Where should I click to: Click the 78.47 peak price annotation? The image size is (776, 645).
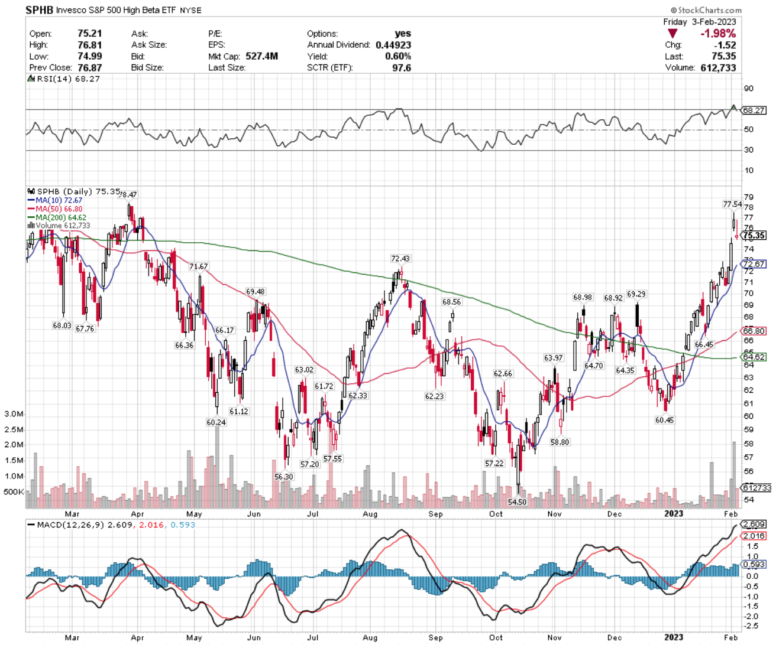pos(128,194)
